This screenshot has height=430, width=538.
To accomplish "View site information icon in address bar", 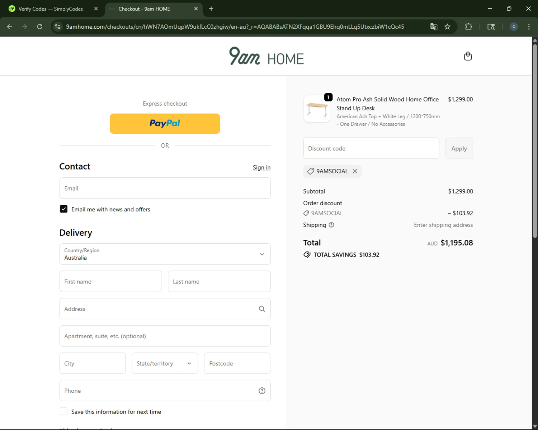I will 58,27.
